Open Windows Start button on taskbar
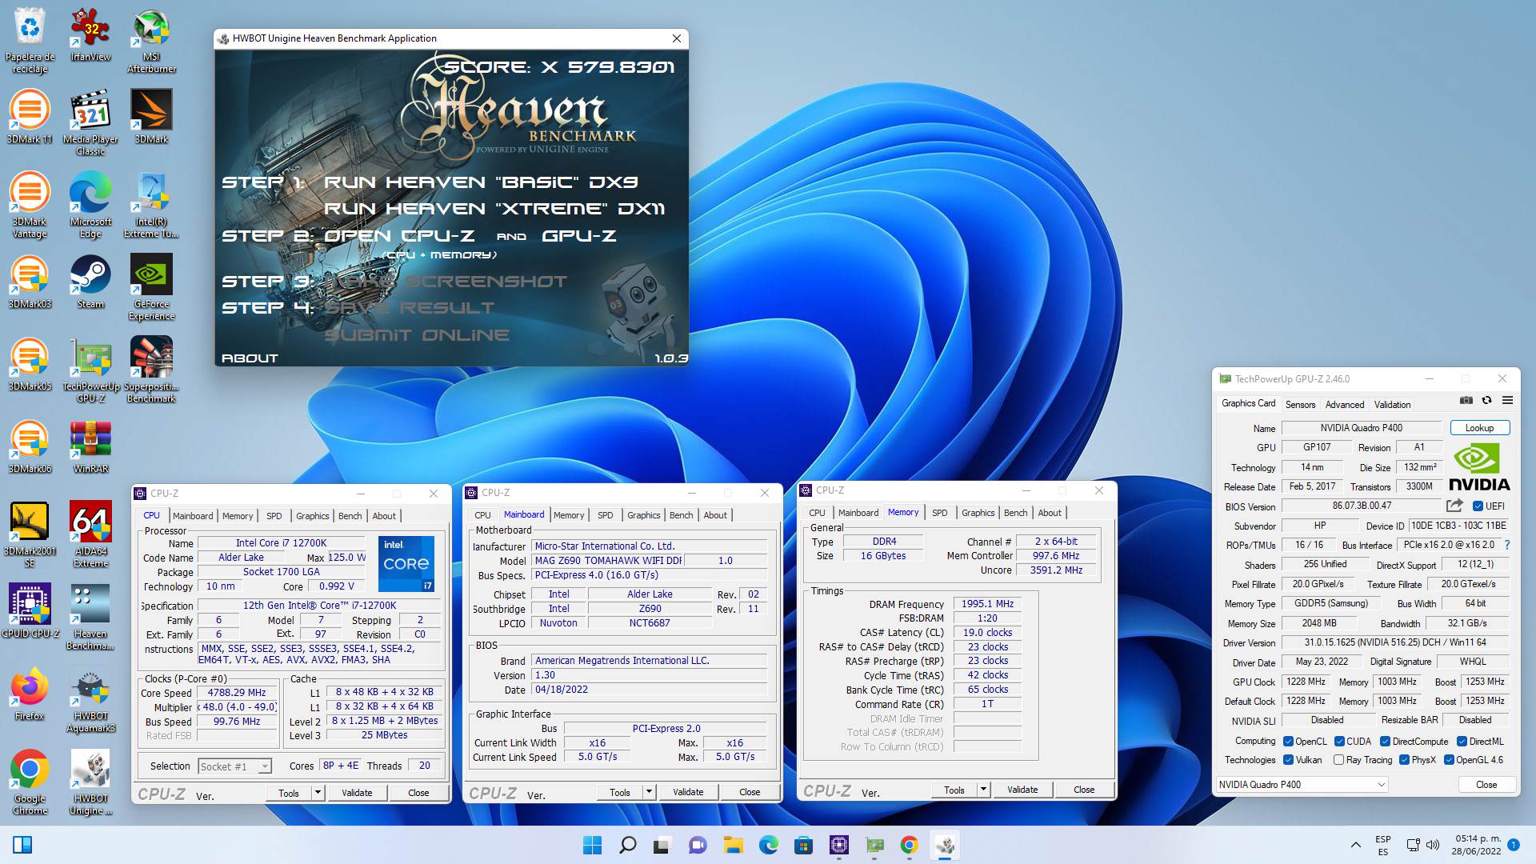This screenshot has width=1536, height=864. click(x=592, y=845)
